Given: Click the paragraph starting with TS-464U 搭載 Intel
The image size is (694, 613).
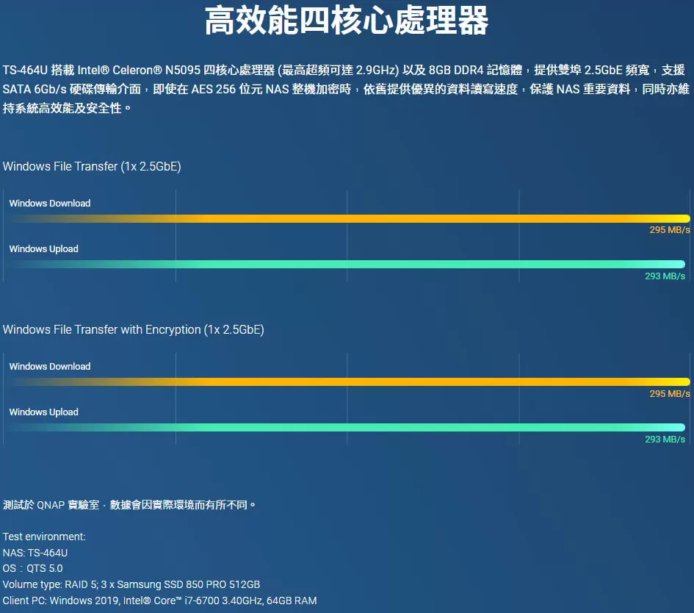Looking at the screenshot, I should [x=346, y=89].
